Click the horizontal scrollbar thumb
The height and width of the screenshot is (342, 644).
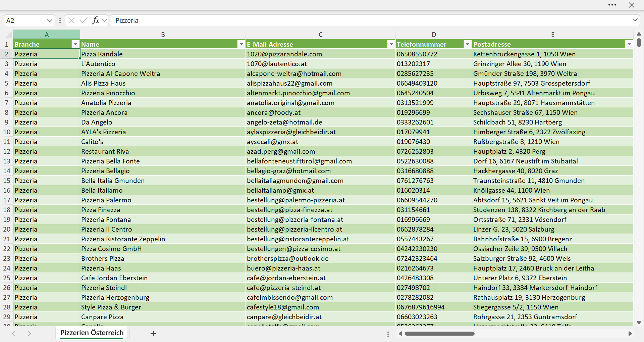point(439,334)
